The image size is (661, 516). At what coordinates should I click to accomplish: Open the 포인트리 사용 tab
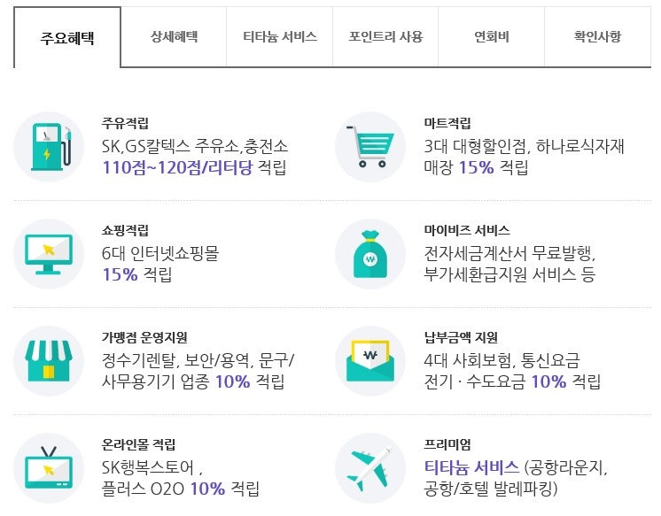pos(385,36)
